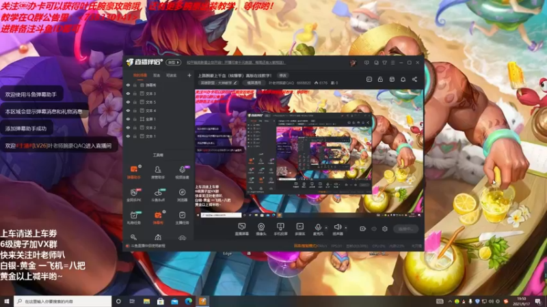Click the magnifier tool icon in toolbox
Image resolution: width=547 pixels, height=307 pixels.
[133, 237]
